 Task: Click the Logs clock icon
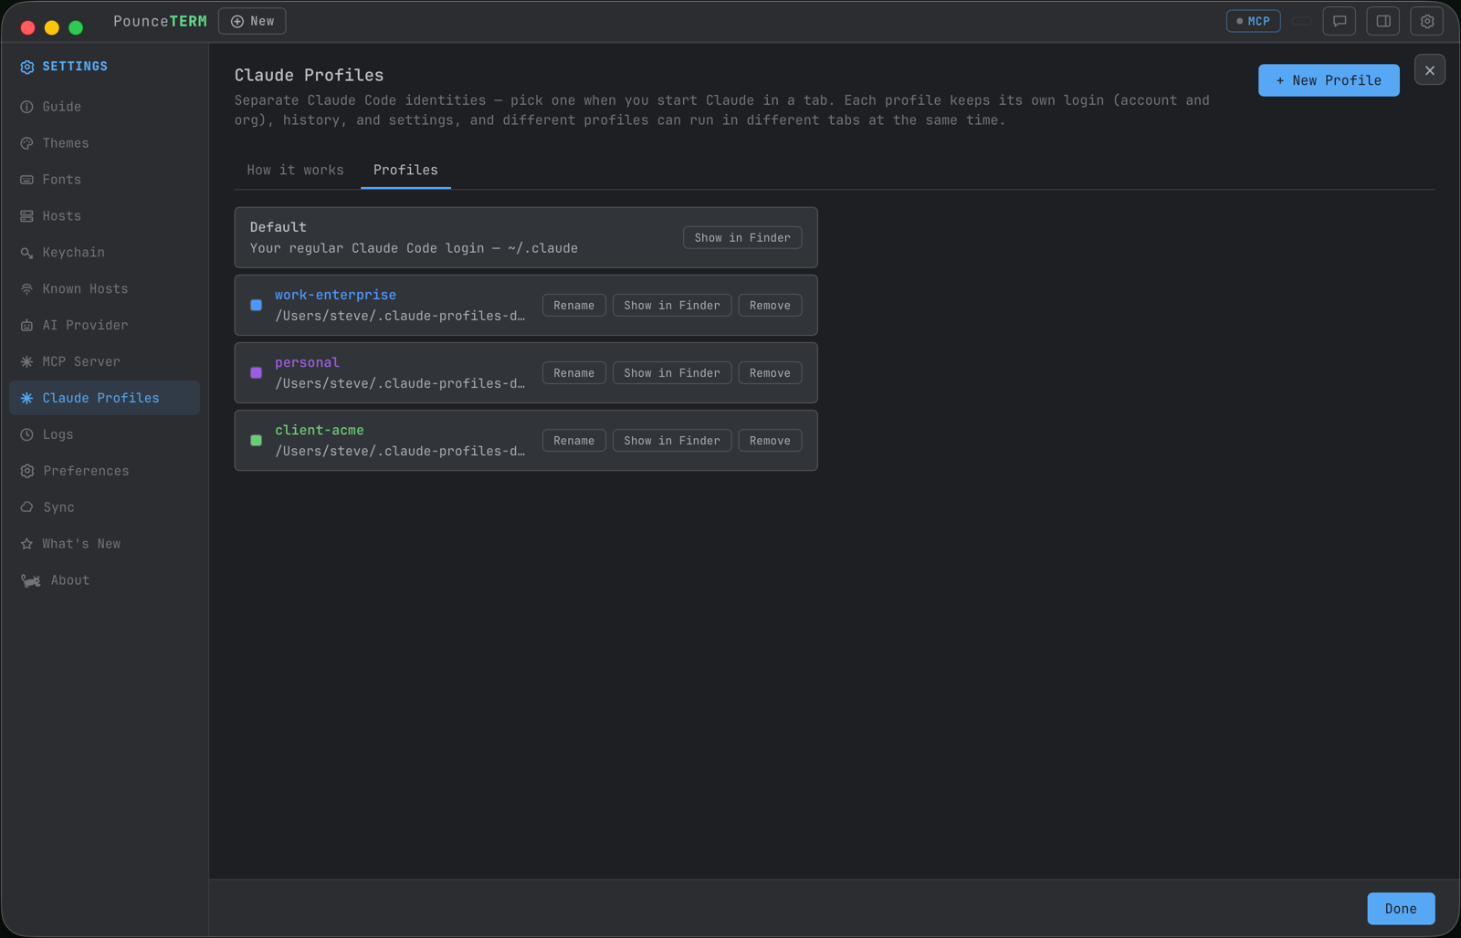[26, 435]
